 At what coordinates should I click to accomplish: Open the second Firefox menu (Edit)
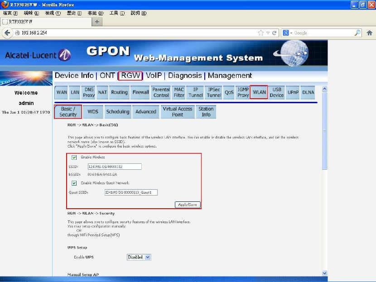[31, 13]
